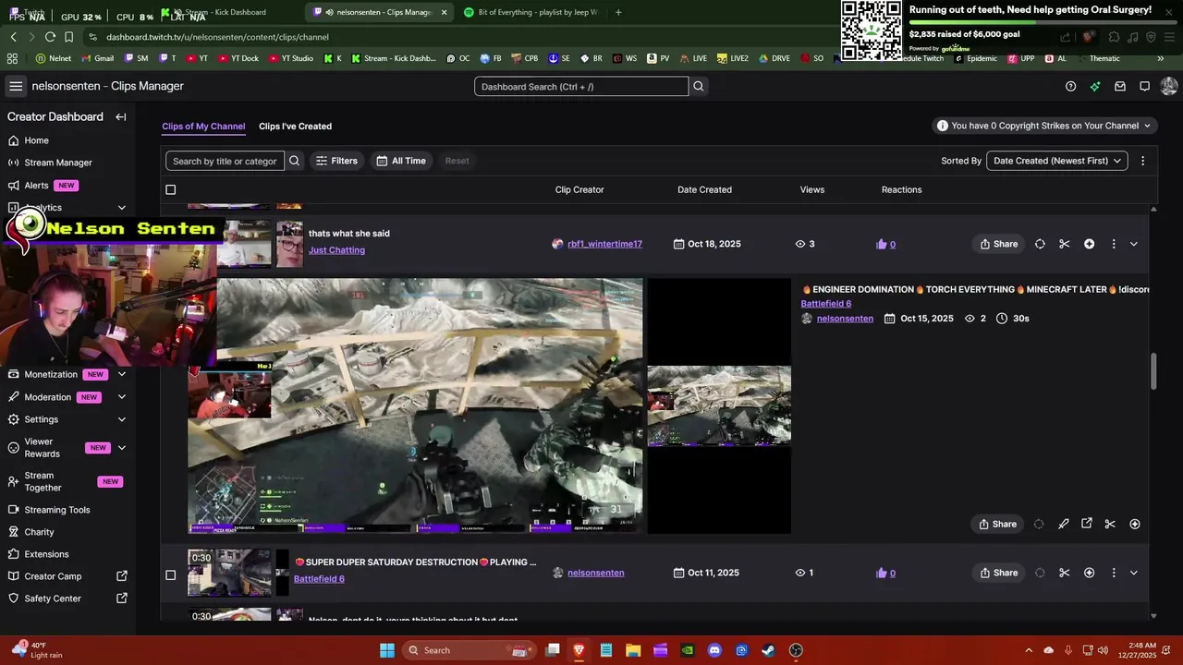
Task: Click the pencil edit icon in expanded clip
Action: (1064, 524)
